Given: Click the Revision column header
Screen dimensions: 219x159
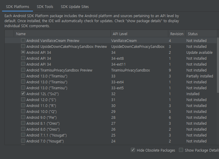Looking at the screenshot, I should click(177, 34).
